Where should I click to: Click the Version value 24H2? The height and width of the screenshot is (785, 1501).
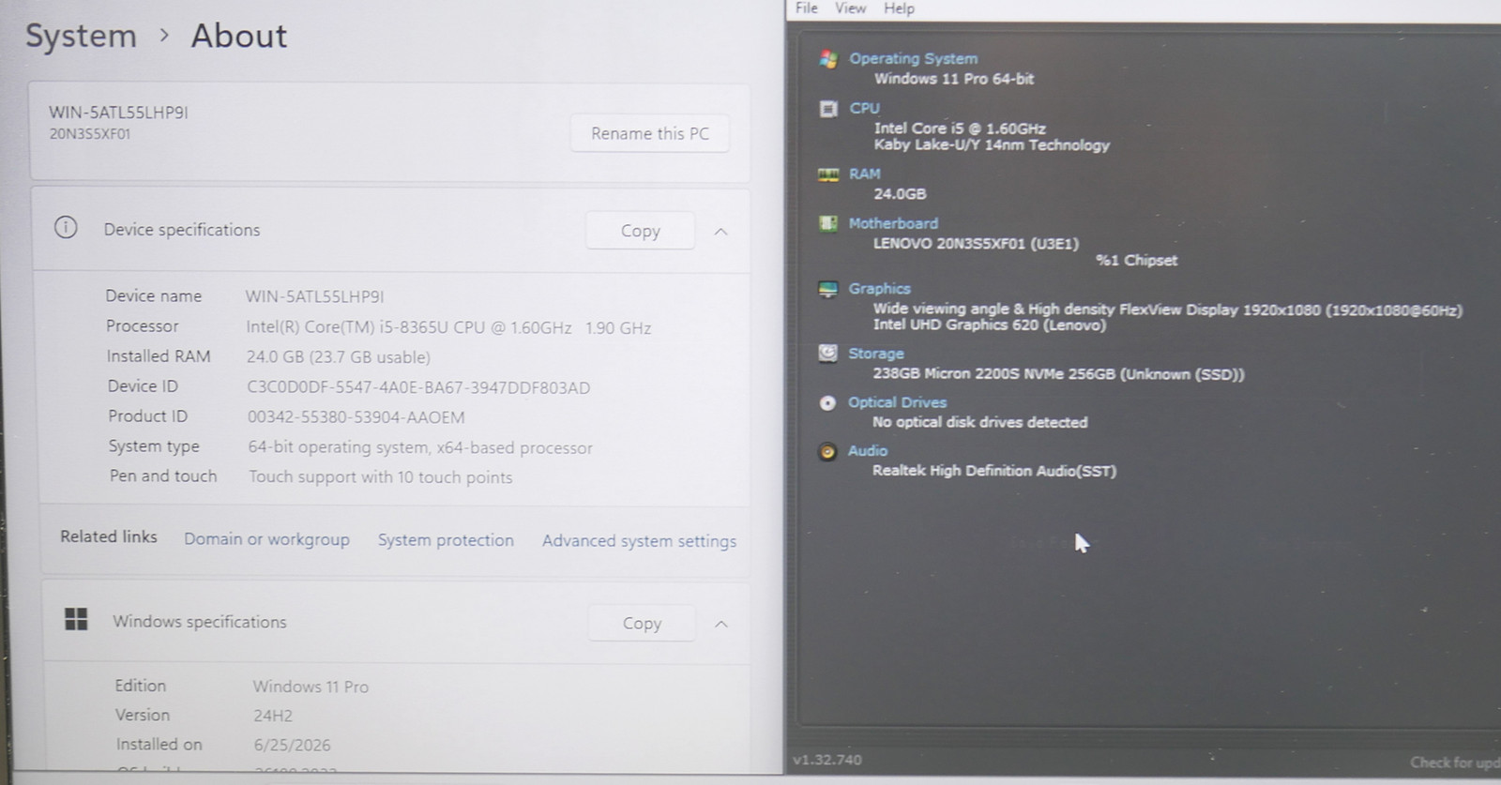[x=273, y=716]
